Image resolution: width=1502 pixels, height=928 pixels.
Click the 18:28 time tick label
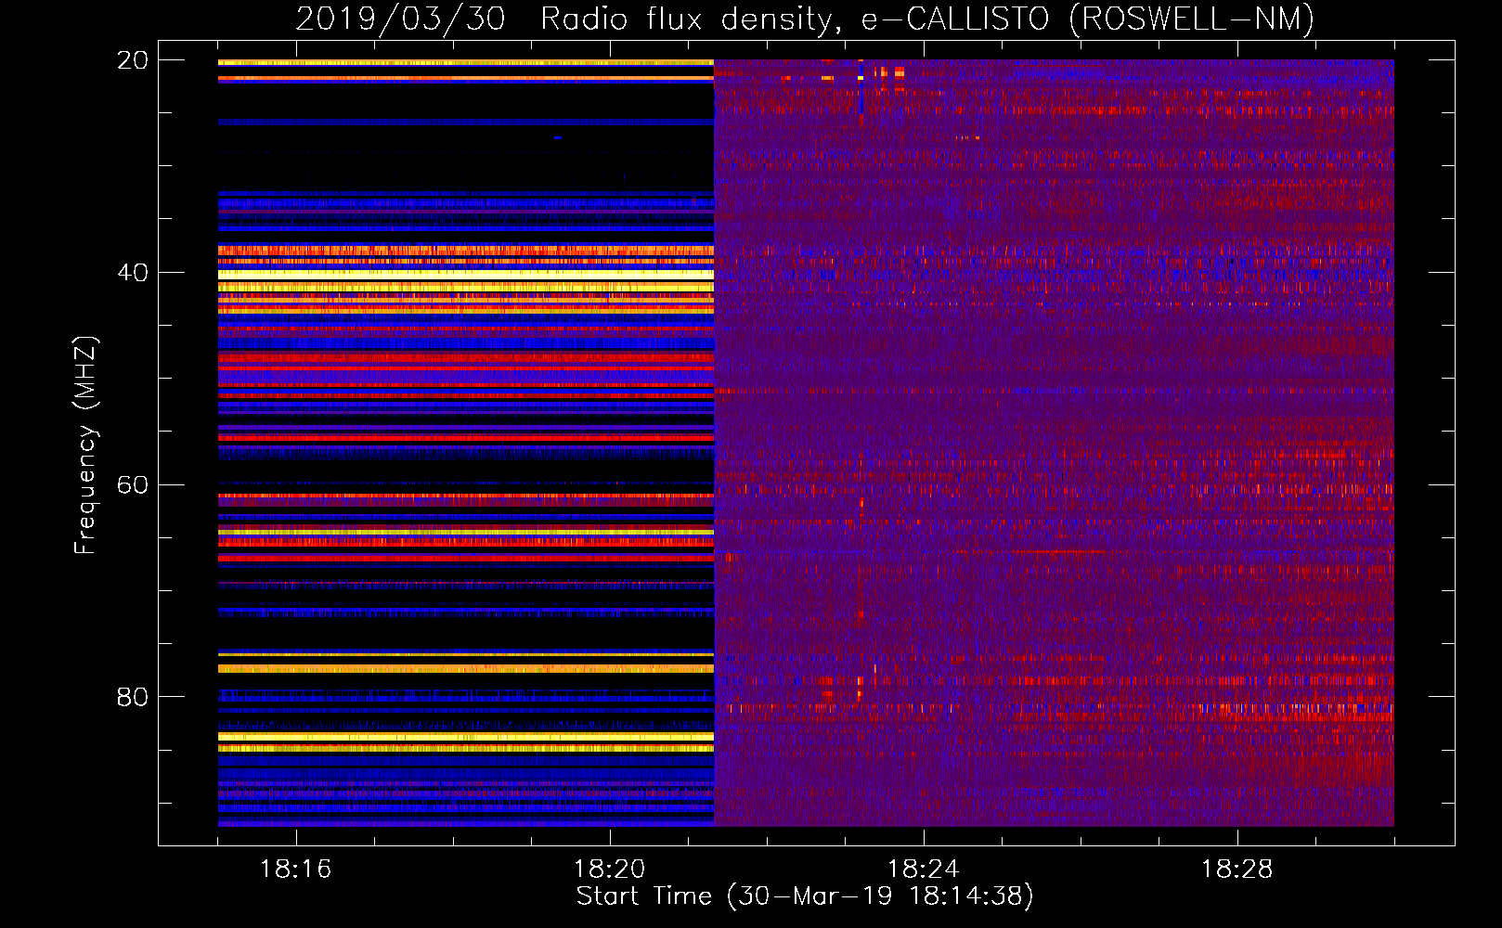1237,870
